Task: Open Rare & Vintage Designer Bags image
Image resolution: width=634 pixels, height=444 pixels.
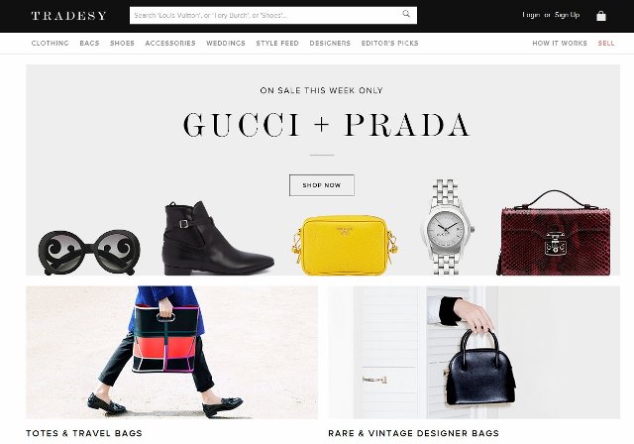Action: [474, 352]
